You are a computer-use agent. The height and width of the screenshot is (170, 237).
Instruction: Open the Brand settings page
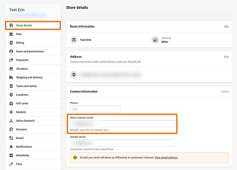[20, 138]
